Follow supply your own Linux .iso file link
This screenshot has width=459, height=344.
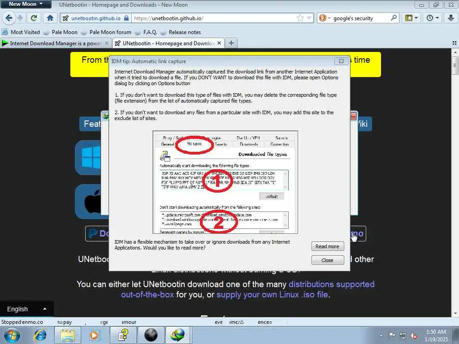point(272,295)
